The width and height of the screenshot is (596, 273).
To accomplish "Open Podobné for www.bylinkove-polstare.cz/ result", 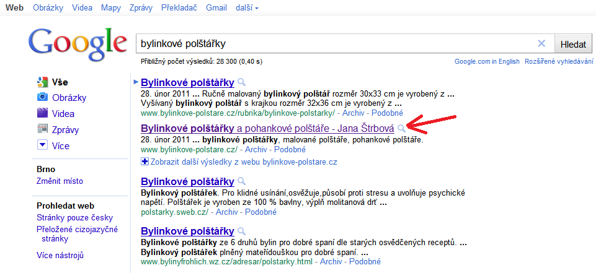I will tap(290, 149).
